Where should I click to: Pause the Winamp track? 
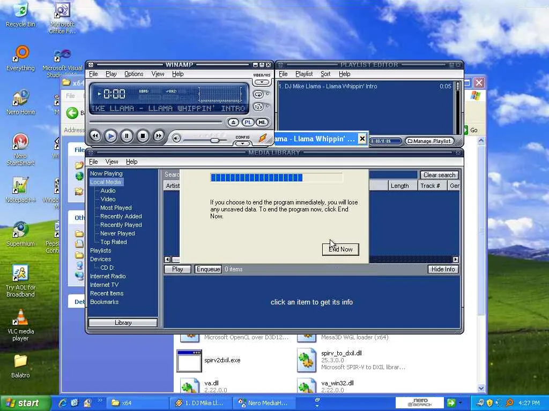point(127,135)
